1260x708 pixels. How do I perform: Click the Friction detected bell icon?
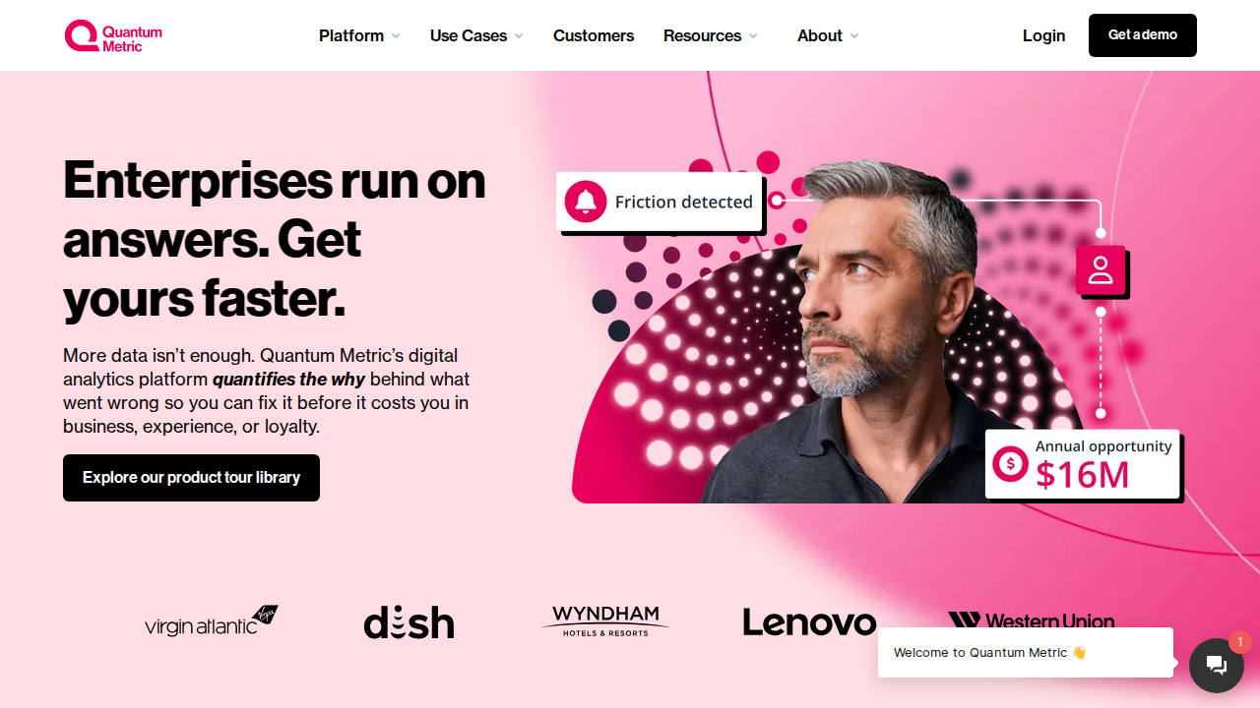(586, 202)
